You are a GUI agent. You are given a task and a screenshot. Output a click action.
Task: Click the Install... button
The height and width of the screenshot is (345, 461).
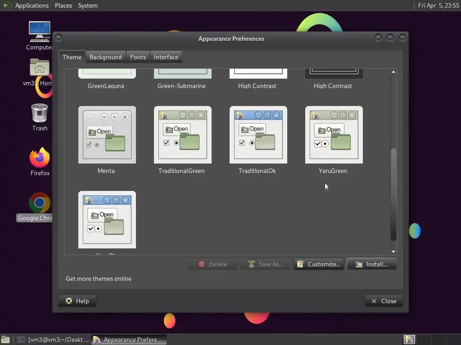(371, 264)
